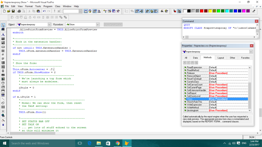Open Chrome from the taskbar

(118, 143)
